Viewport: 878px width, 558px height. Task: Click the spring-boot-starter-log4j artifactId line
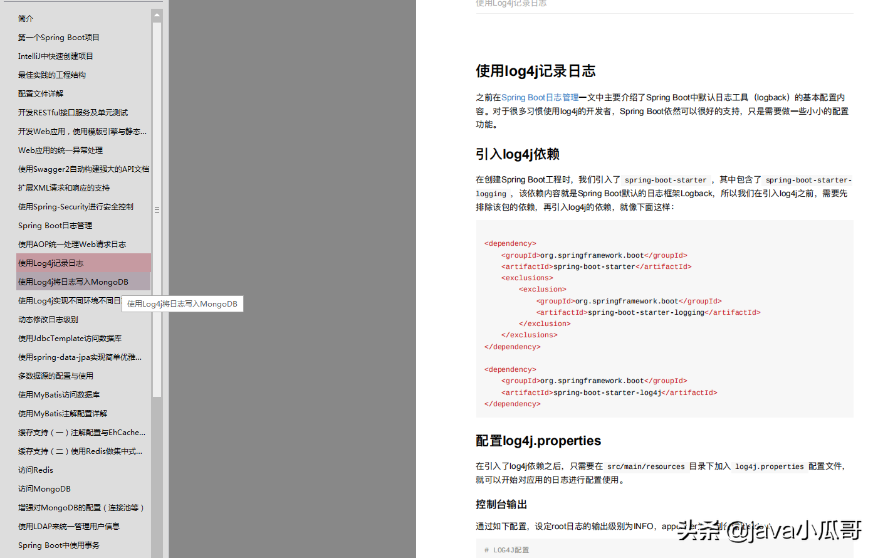(609, 392)
